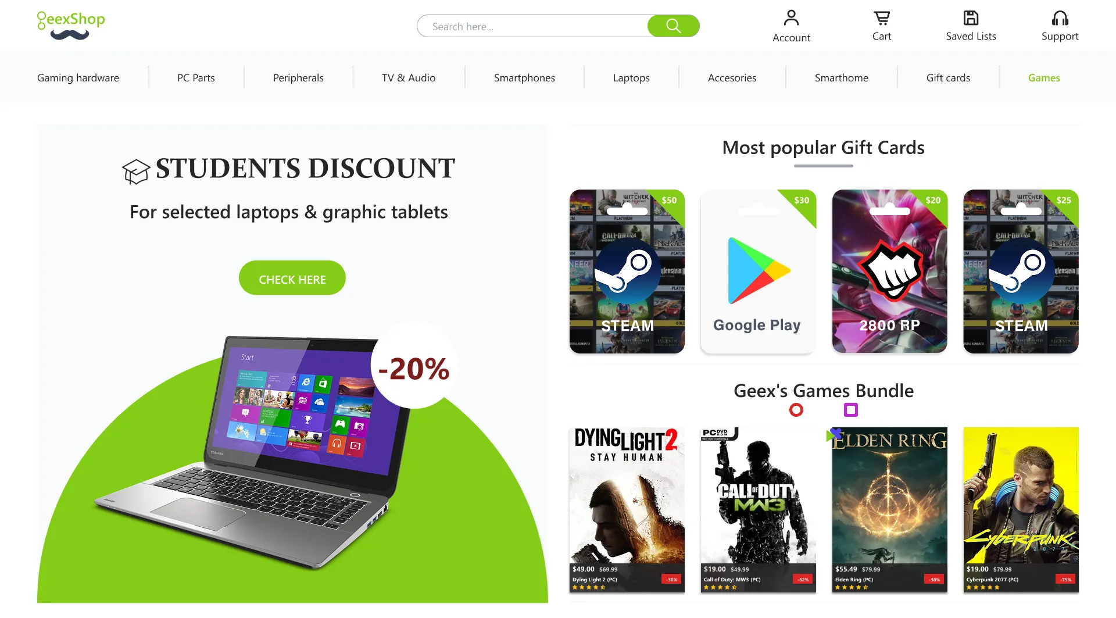
Task: Open the Account icon
Action: 791,18
